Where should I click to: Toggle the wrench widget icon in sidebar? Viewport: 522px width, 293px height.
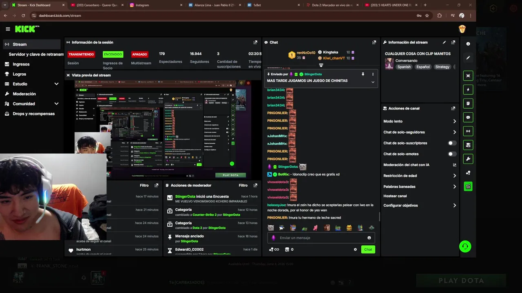(x=468, y=159)
